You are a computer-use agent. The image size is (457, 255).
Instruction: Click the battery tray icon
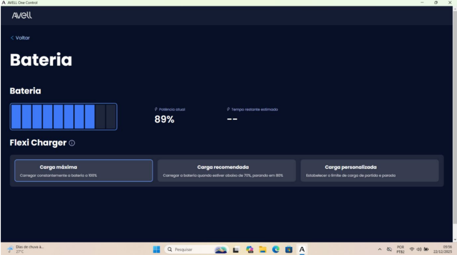coord(426,249)
